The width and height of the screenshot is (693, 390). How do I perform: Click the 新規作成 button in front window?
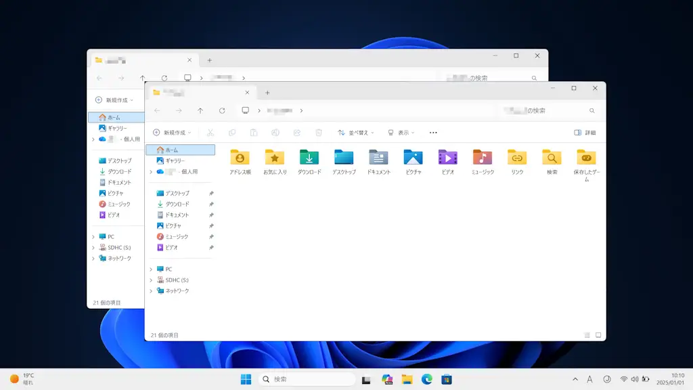click(x=172, y=133)
